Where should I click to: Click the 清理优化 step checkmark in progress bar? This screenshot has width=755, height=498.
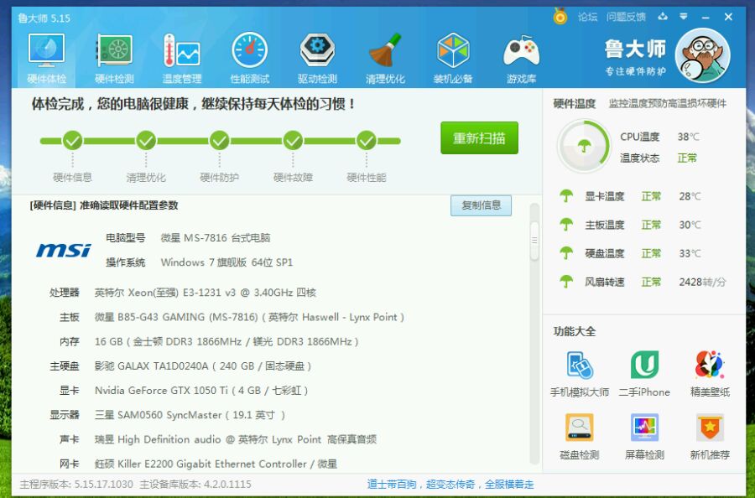[146, 141]
